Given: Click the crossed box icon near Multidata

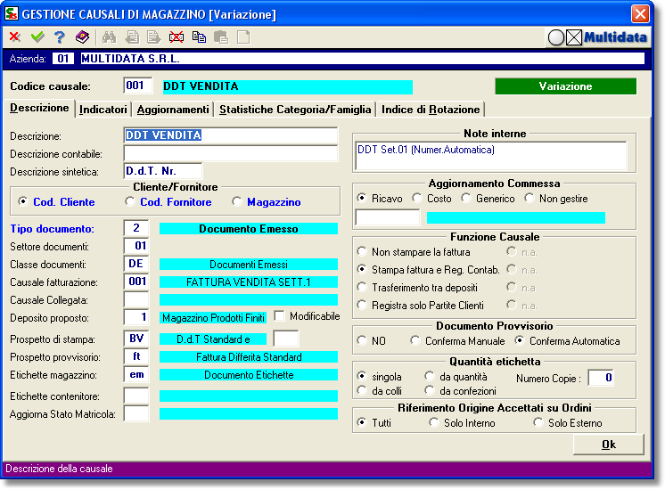Looking at the screenshot, I should pyautogui.click(x=574, y=37).
